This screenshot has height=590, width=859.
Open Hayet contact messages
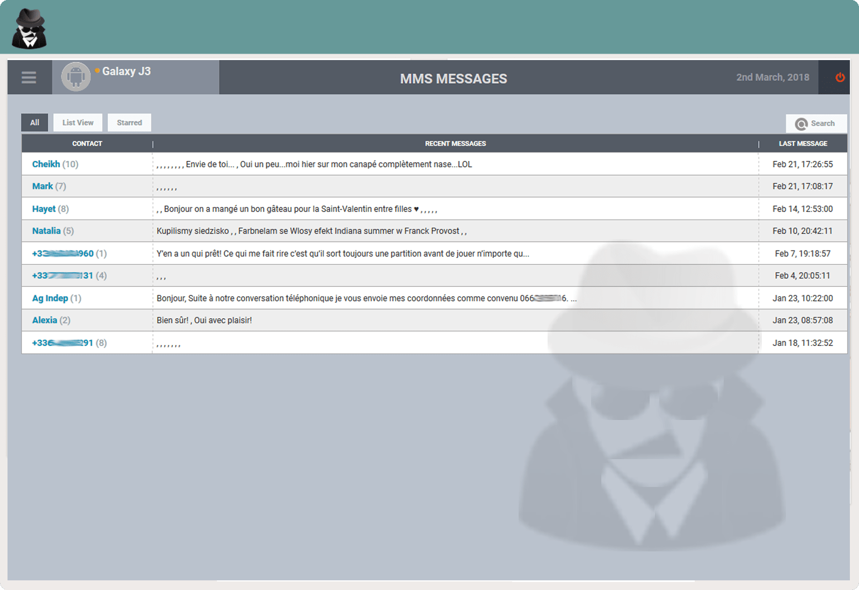point(44,209)
